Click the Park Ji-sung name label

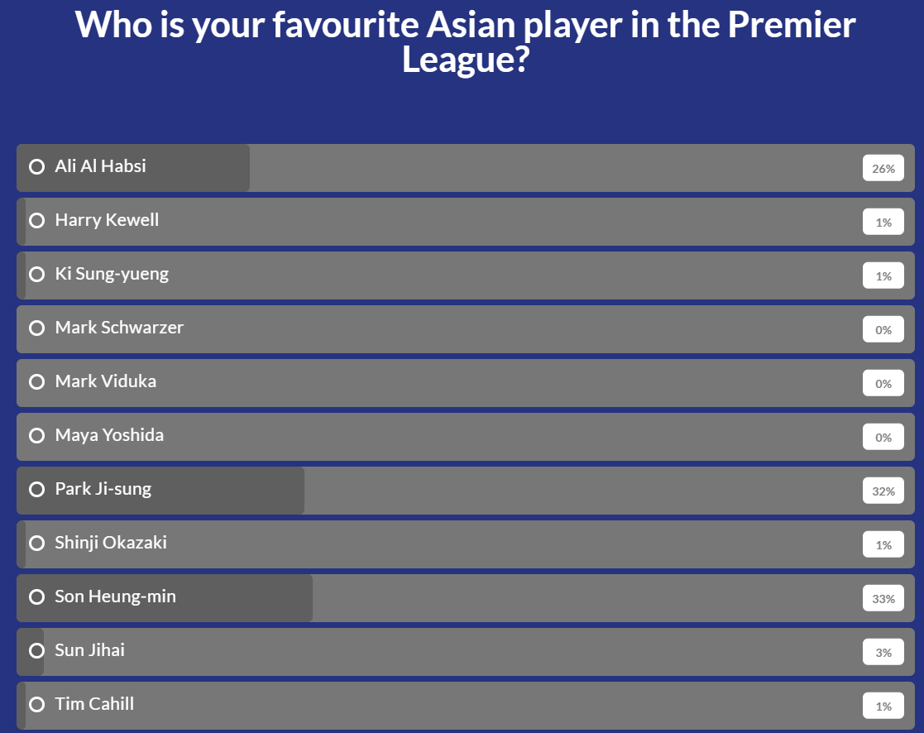[103, 489]
